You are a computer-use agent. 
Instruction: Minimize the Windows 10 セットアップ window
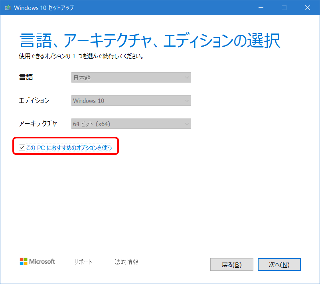[x=261, y=8]
